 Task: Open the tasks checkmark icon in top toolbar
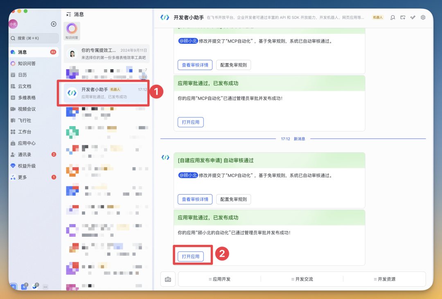(413, 17)
